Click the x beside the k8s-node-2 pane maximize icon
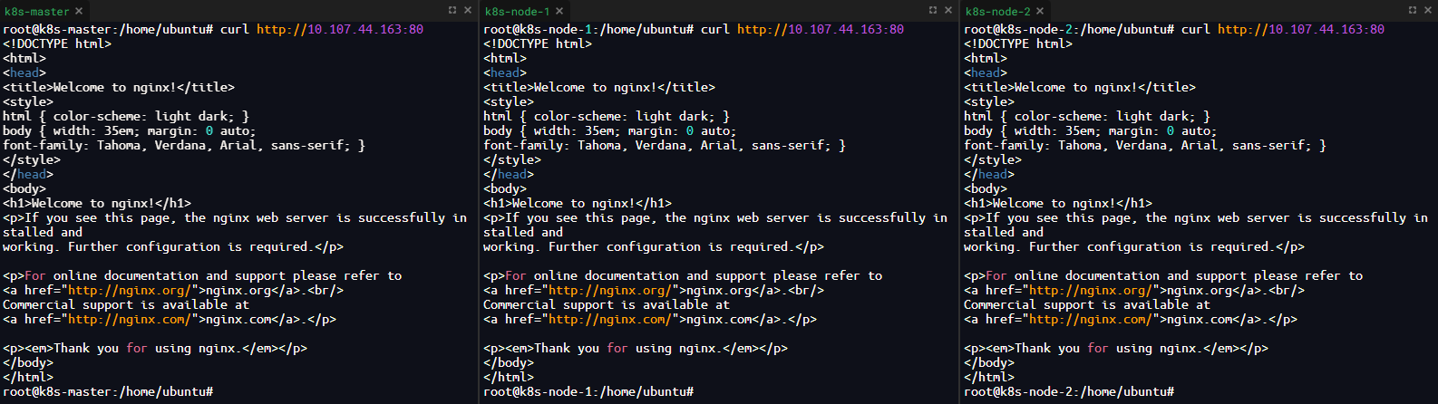The height and width of the screenshot is (404, 1438). pyautogui.click(x=1428, y=10)
